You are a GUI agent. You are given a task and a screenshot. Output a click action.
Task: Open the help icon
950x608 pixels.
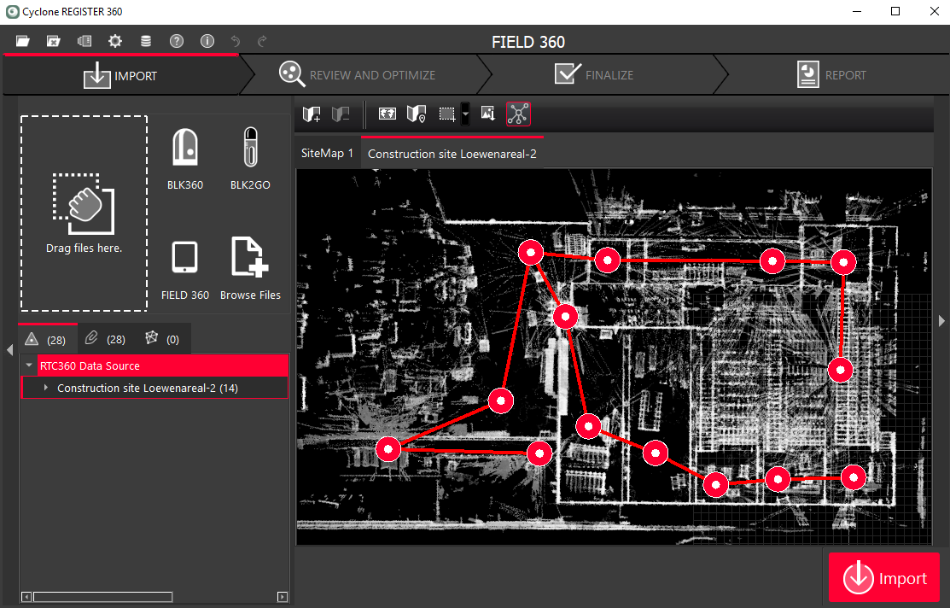point(176,40)
